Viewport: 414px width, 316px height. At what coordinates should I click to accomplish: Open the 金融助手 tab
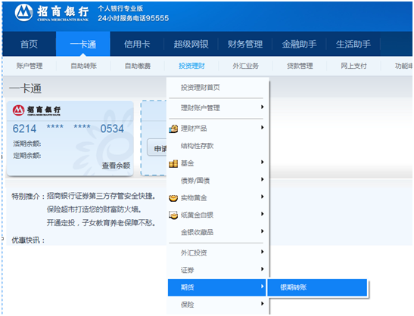click(299, 44)
